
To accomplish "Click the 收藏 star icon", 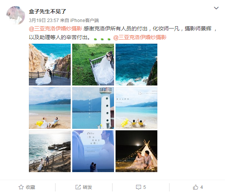I will [x=21, y=187].
